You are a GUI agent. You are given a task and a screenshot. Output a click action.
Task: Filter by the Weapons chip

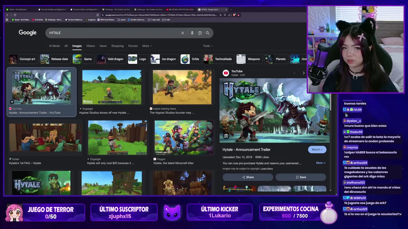click(249, 59)
